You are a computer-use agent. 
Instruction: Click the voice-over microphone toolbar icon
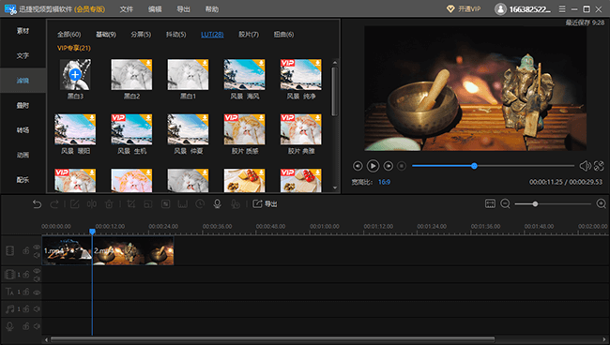(218, 204)
